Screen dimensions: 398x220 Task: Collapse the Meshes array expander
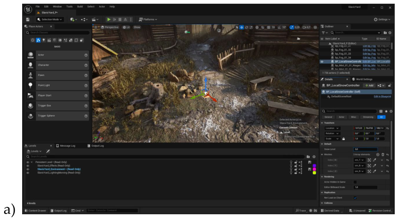point(322,154)
